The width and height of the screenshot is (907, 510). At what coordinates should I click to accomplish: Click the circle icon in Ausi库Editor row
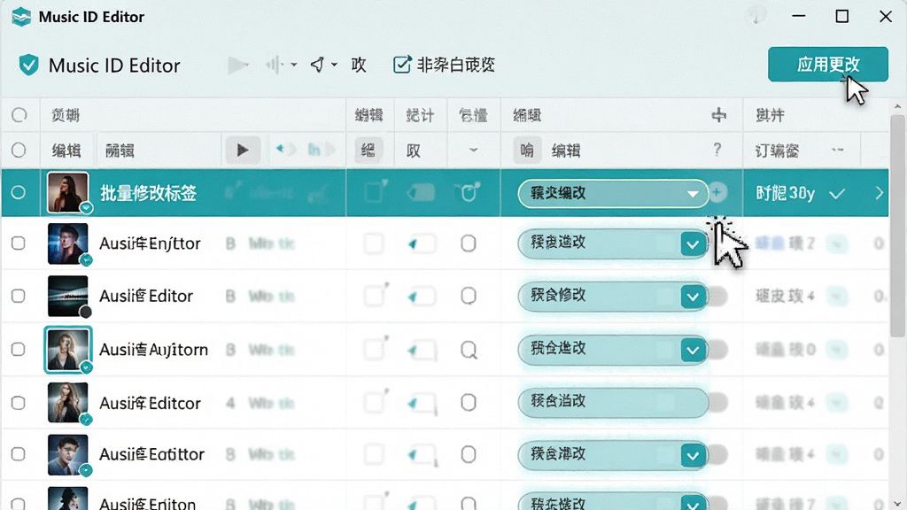pos(469,296)
